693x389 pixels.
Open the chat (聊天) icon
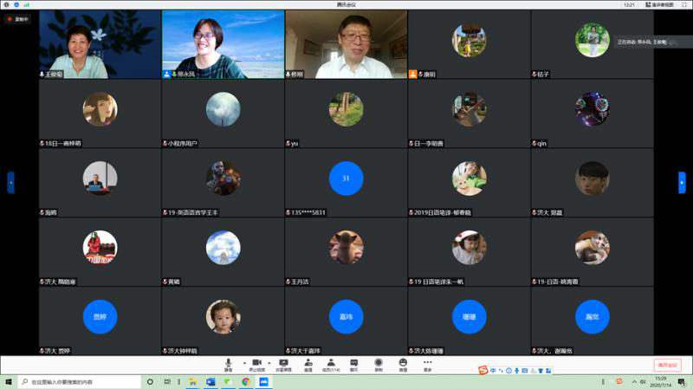(353, 363)
